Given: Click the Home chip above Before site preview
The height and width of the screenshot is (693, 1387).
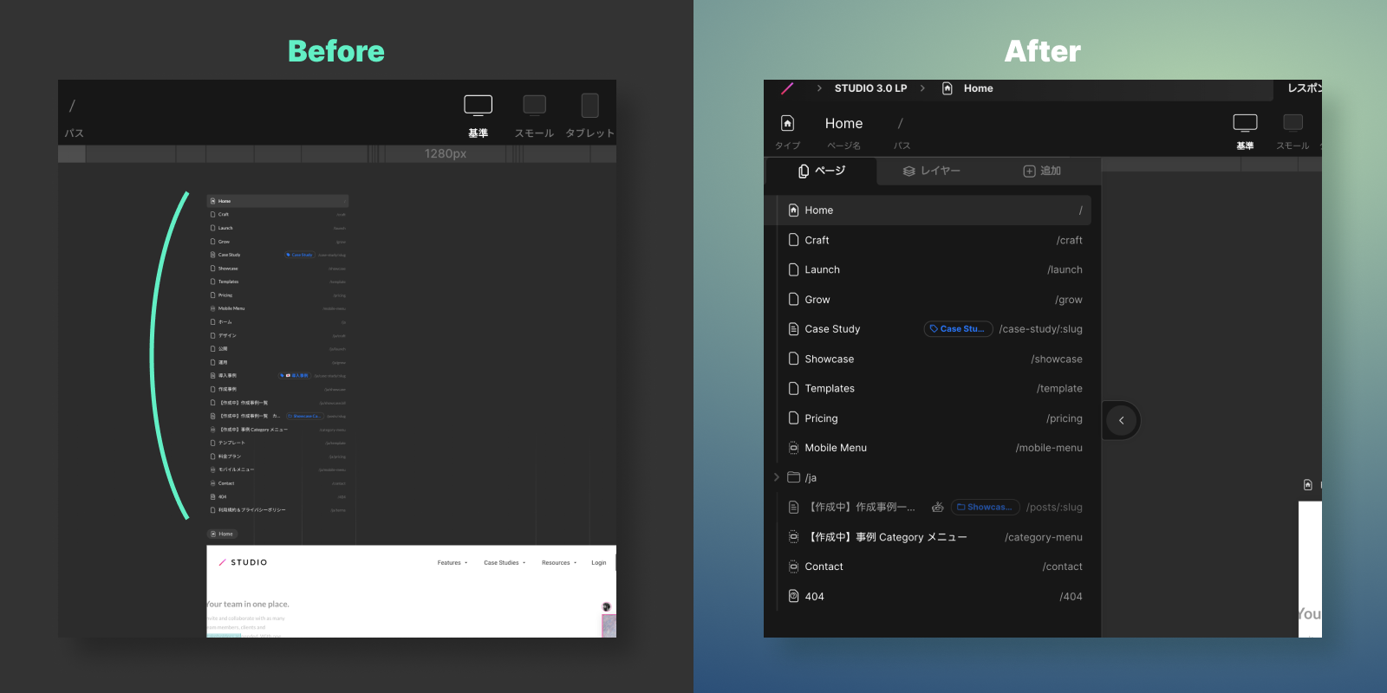Looking at the screenshot, I should [x=222, y=534].
